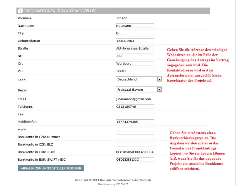This screenshot has height=186, width=236.
Task: Focus the Geburtsdatum field
Action: pos(135,41)
